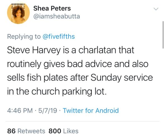The height and width of the screenshot is (137, 165).
Task: Open Shea Peters' profile avatar
Action: click(18, 13)
